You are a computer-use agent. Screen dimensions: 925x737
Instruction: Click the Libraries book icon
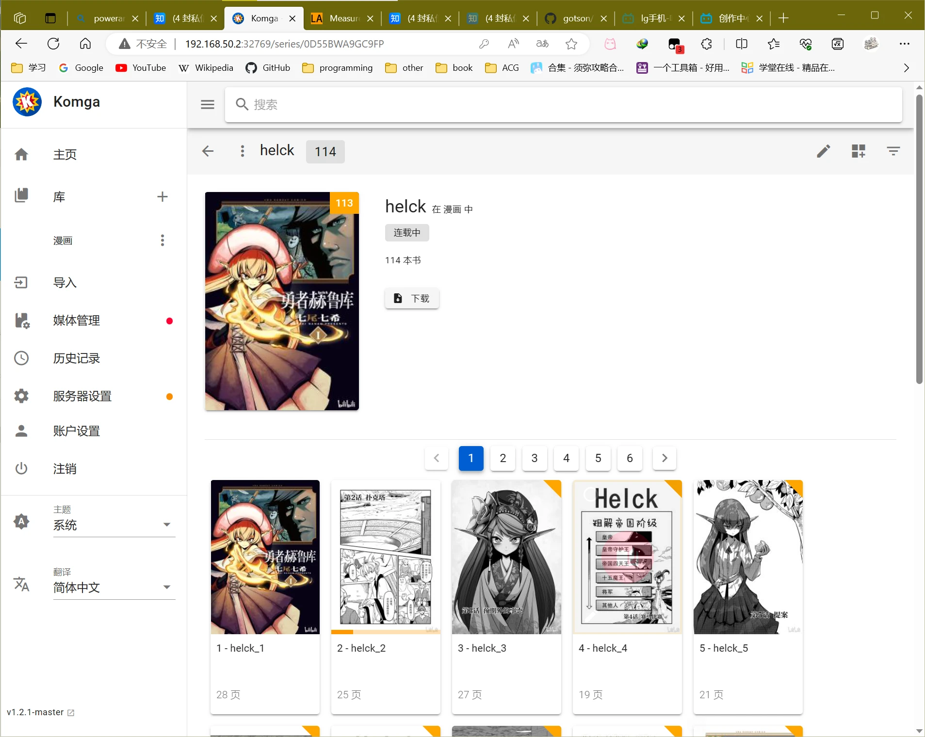(21, 195)
